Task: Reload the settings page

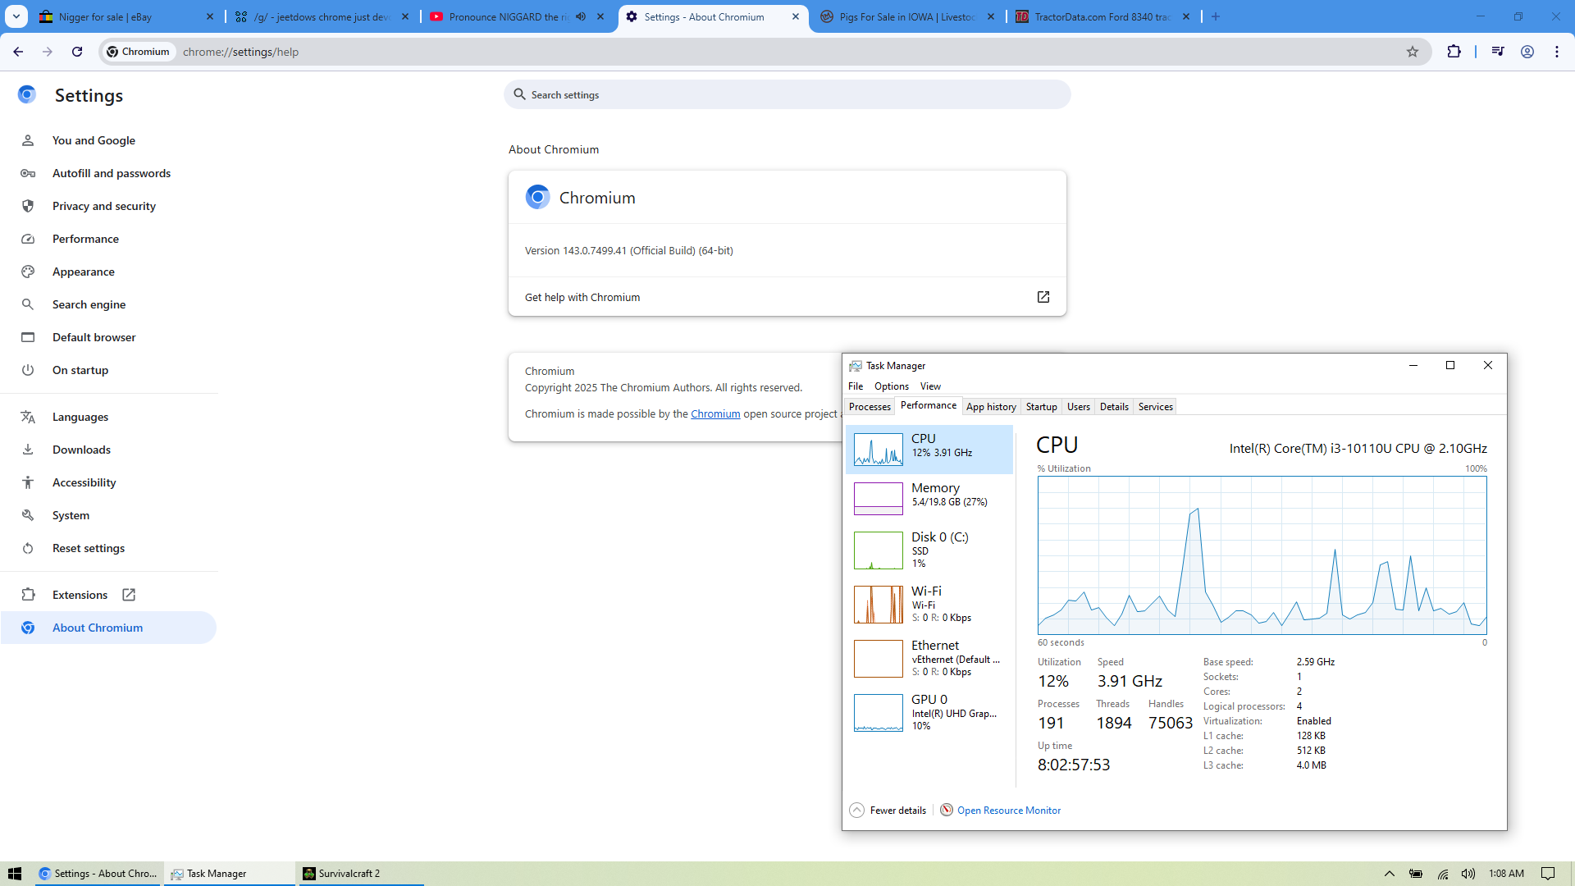Action: [77, 52]
